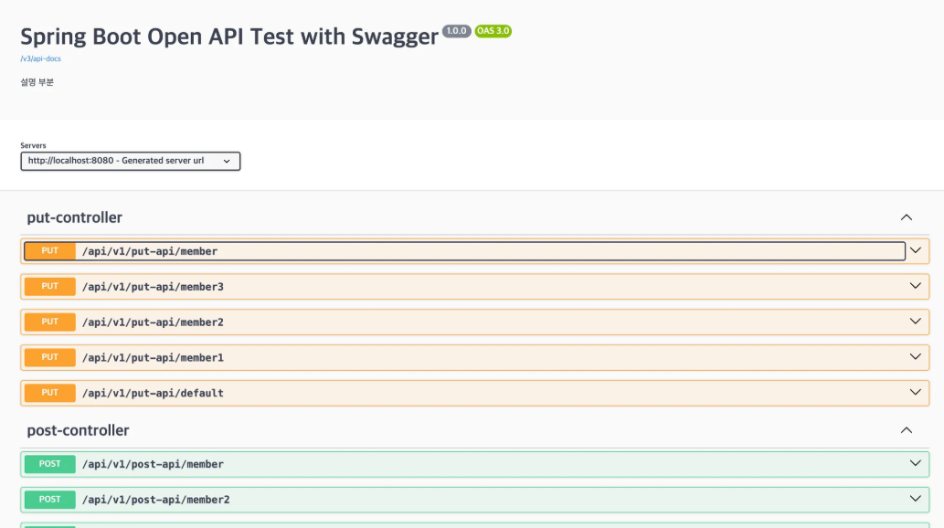The width and height of the screenshot is (944, 528).
Task: Click the chevron on the put-api/member2 row
Action: click(x=915, y=322)
